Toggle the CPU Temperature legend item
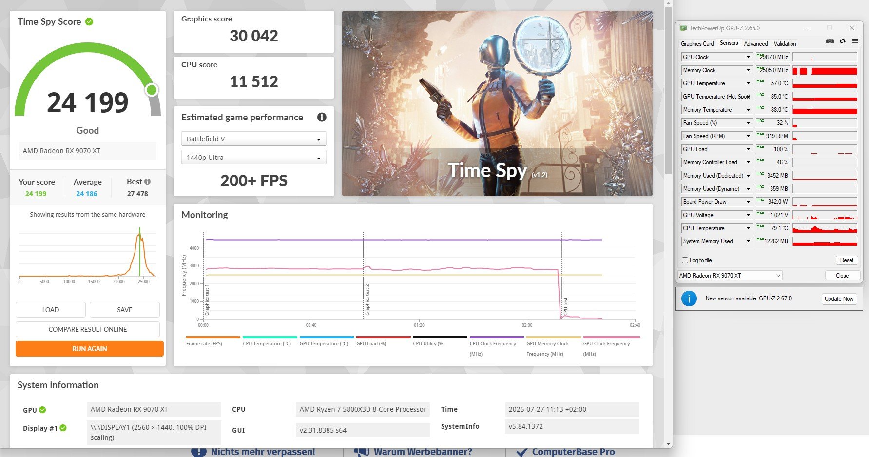 pos(270,340)
